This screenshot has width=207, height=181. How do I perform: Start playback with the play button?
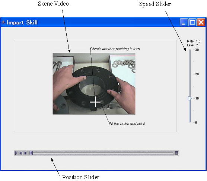click(16, 153)
